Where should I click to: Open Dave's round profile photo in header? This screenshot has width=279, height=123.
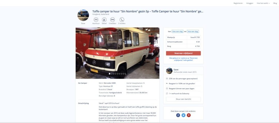83,15
